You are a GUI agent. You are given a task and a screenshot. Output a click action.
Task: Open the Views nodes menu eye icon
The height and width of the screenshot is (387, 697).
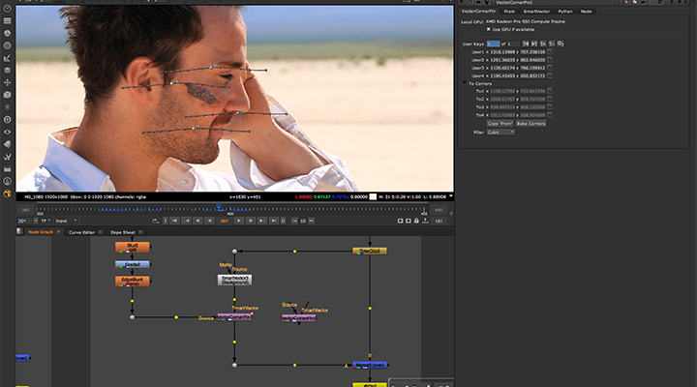pos(7,132)
